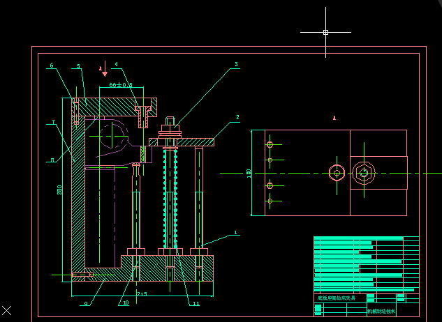Pick part number 7 callout
The height and width of the screenshot is (322, 442).
tap(52, 123)
